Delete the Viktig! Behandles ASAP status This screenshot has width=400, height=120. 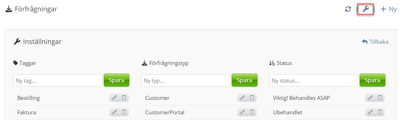click(x=379, y=98)
